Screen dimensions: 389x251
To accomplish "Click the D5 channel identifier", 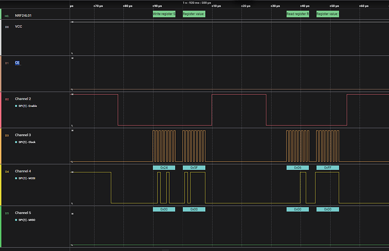I will [x=7, y=213].
